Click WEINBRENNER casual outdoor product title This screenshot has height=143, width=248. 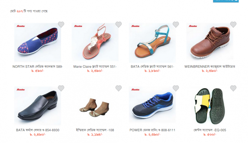[210, 67]
